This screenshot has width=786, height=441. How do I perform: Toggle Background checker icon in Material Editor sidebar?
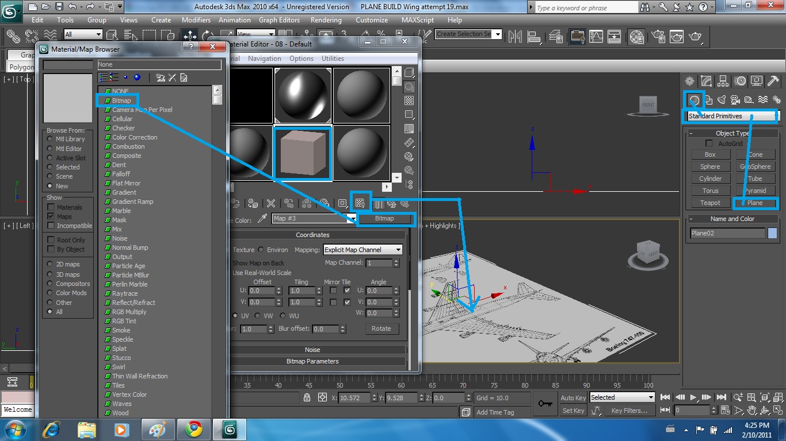[x=409, y=100]
